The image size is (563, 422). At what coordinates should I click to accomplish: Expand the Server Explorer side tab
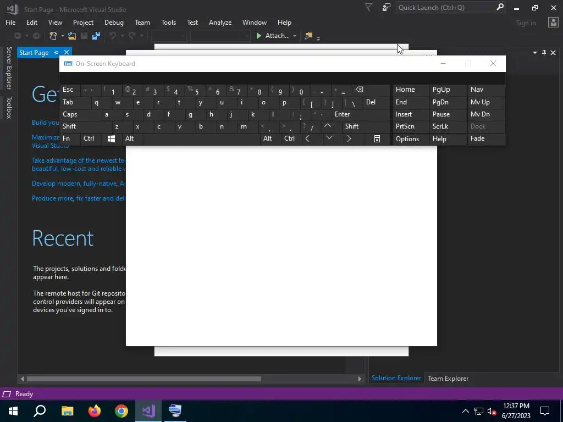click(x=9, y=68)
